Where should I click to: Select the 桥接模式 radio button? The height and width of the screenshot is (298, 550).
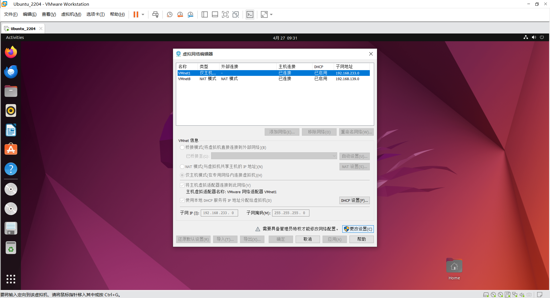[182, 147]
